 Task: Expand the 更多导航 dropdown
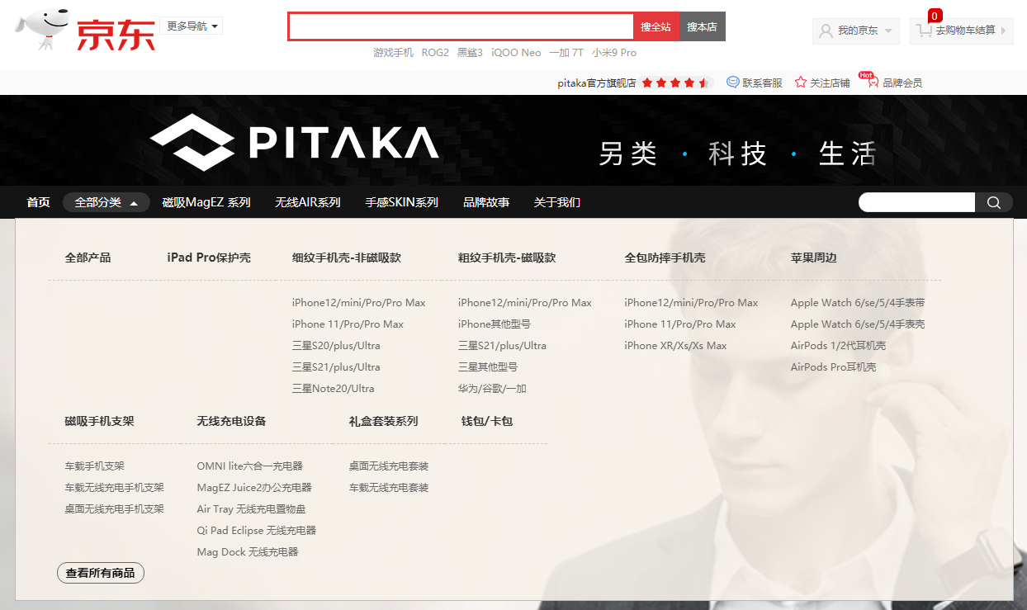tap(192, 26)
